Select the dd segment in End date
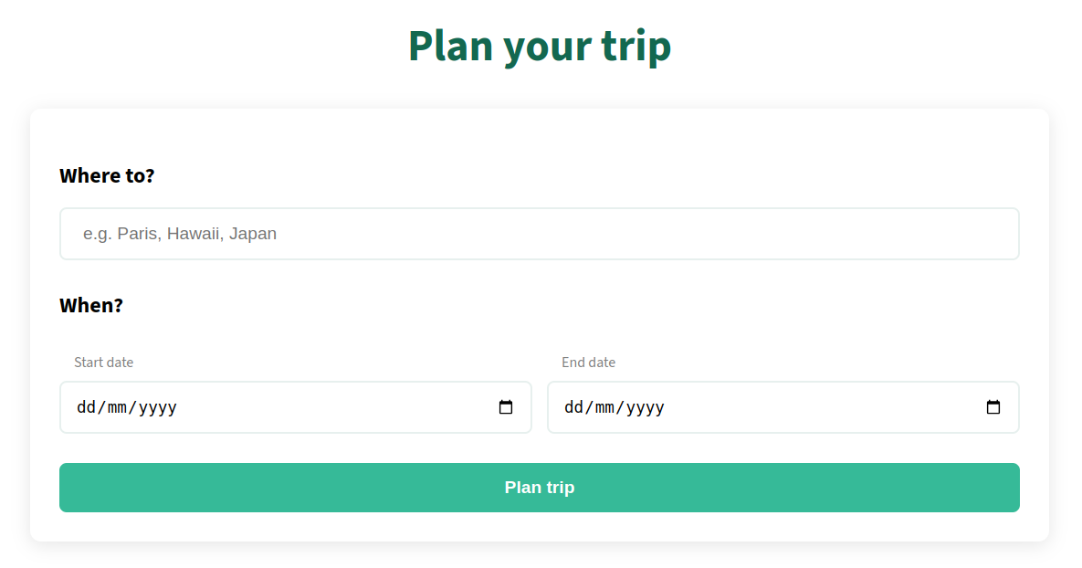The width and height of the screenshot is (1082, 568). tap(573, 407)
